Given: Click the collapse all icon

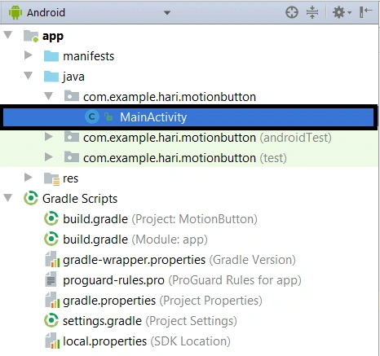Looking at the screenshot, I should pos(312,12).
